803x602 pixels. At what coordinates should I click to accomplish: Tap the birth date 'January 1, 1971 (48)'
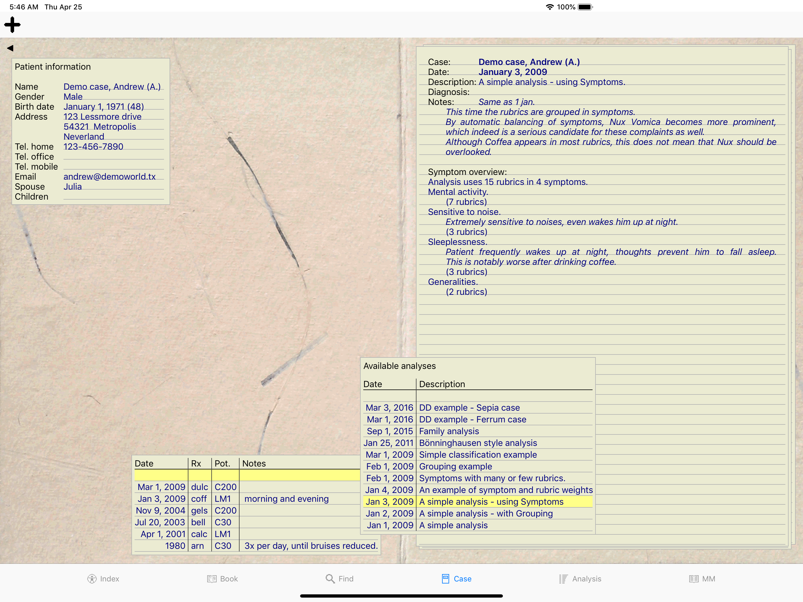(x=103, y=107)
